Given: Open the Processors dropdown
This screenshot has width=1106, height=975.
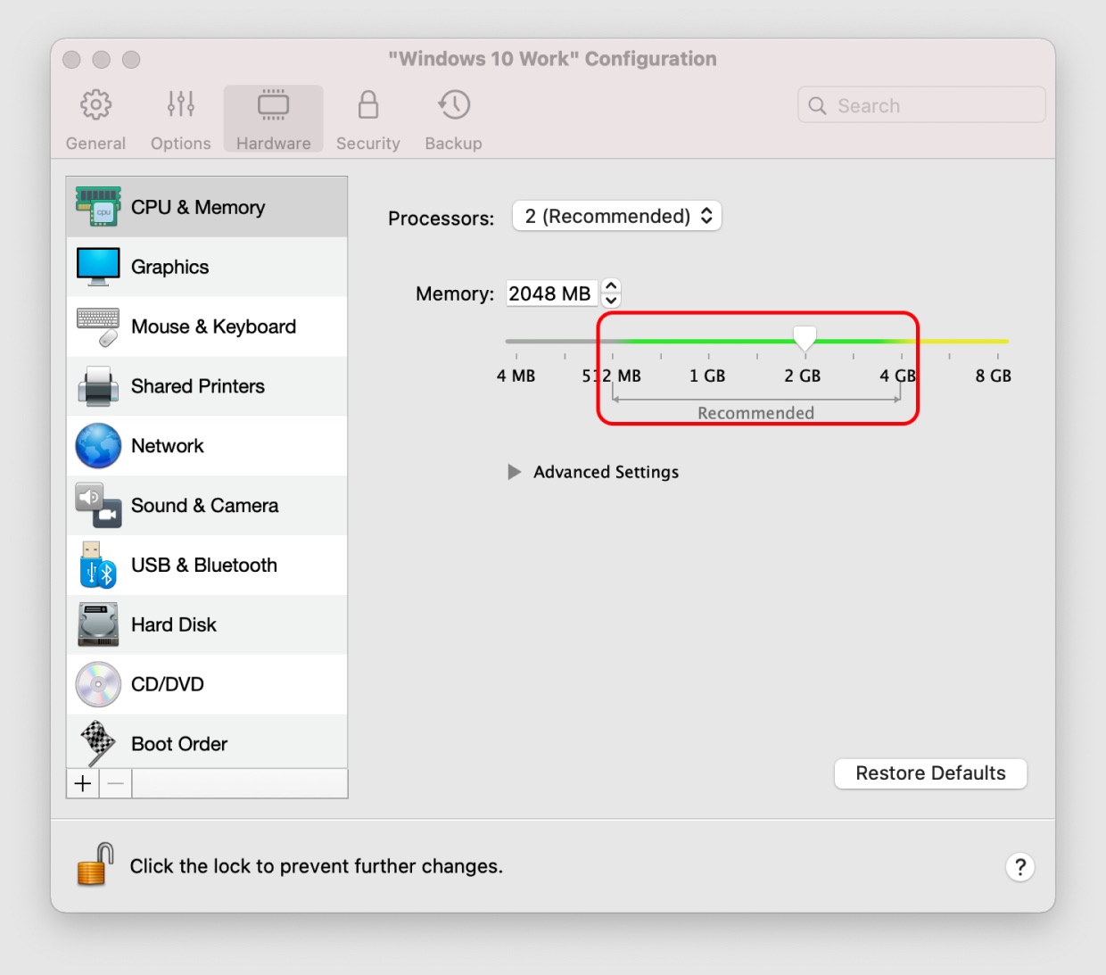Looking at the screenshot, I should 616,216.
